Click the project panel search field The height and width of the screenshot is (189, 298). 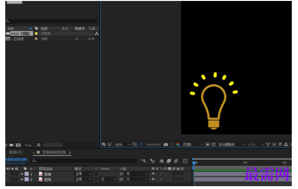pyautogui.click(x=51, y=21)
